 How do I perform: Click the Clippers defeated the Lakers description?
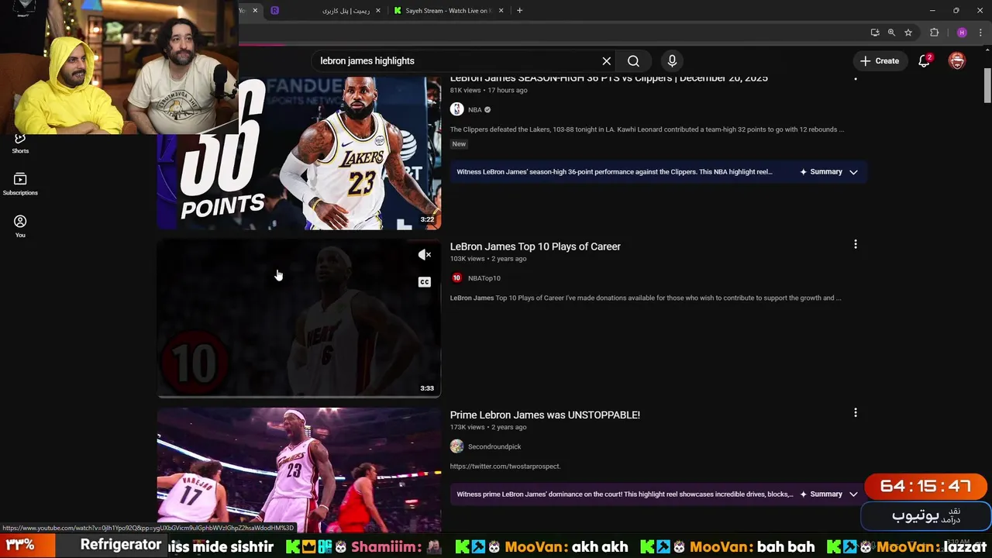647,130
